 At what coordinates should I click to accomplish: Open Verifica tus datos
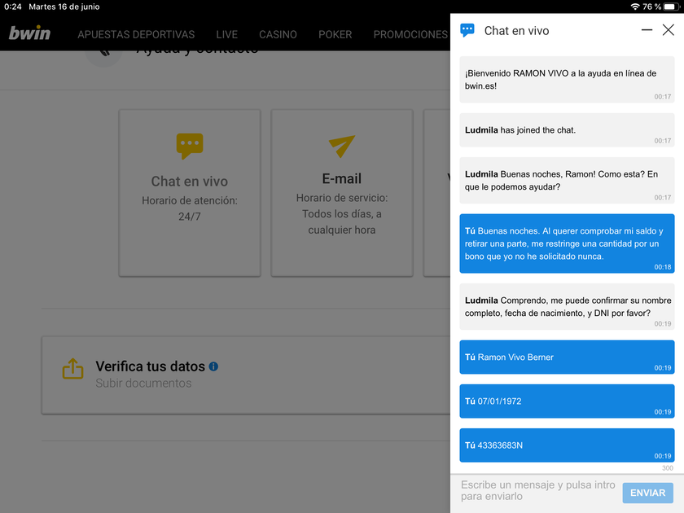click(150, 366)
